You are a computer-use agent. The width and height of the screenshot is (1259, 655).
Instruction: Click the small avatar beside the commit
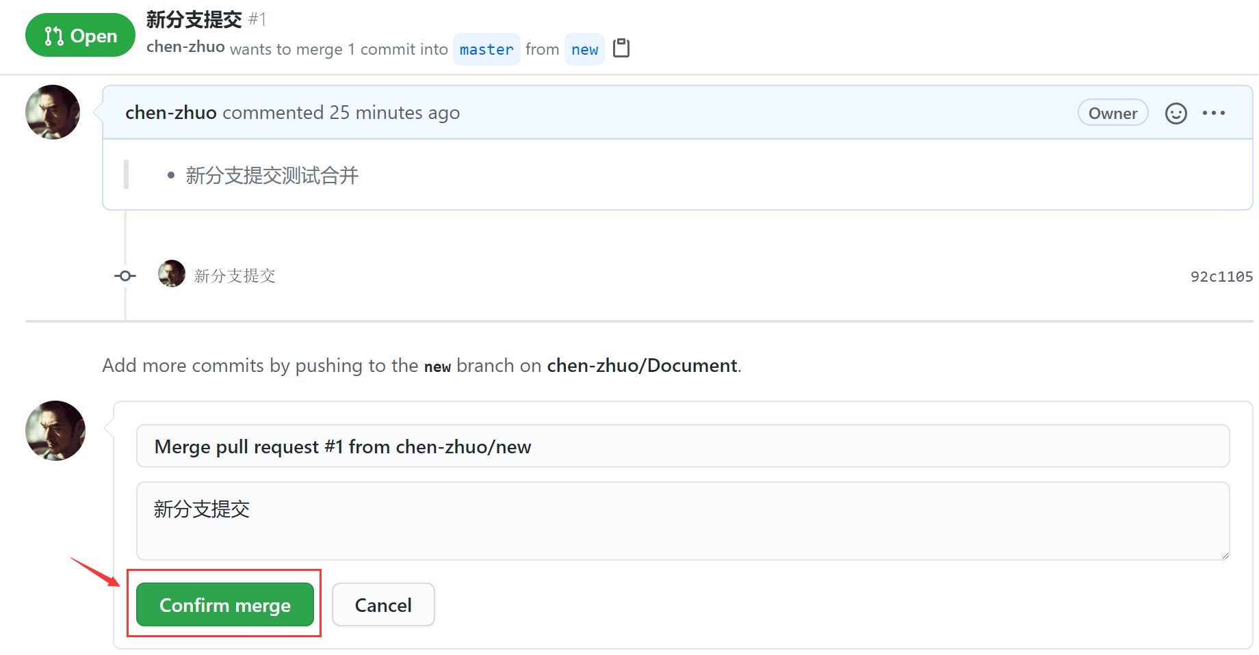171,274
